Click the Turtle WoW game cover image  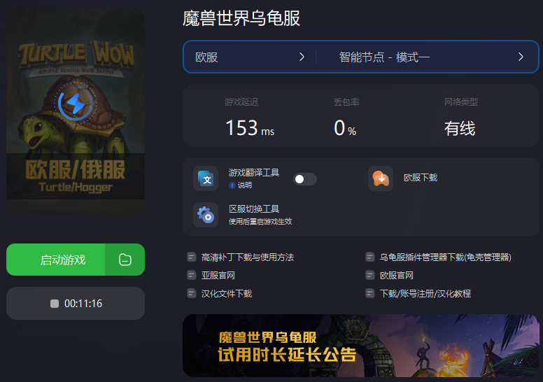76,110
